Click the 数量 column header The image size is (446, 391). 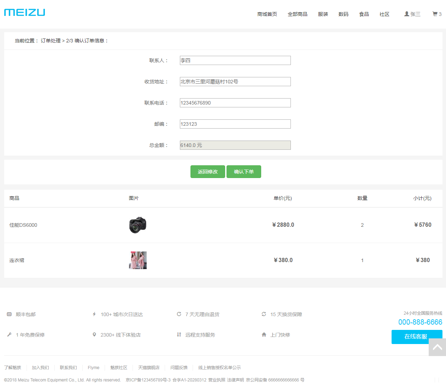pos(362,198)
